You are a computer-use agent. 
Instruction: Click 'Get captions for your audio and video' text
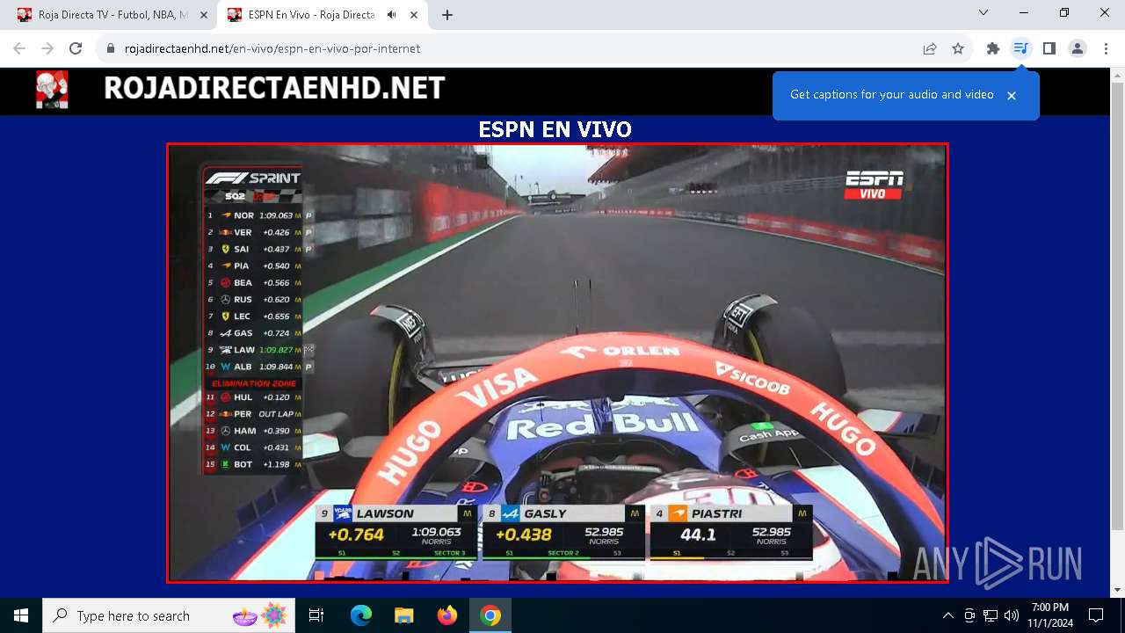pyautogui.click(x=891, y=95)
